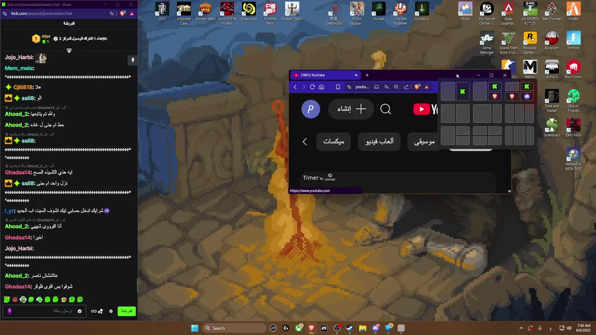
Task: Show hidden tray icons chevron
Action: click(x=521, y=328)
